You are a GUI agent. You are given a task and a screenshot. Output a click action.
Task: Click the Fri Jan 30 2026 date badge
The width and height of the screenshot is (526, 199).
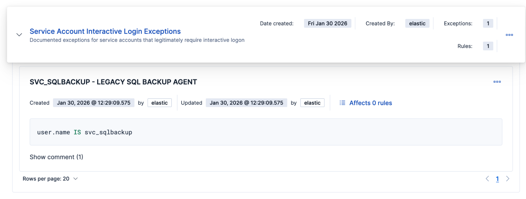328,23
